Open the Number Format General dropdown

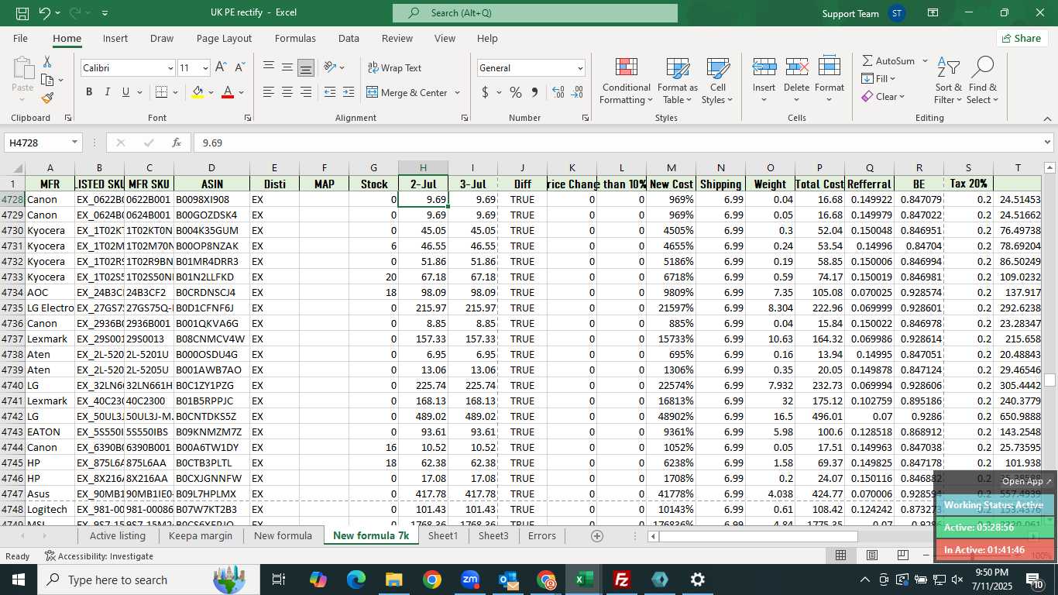point(580,68)
